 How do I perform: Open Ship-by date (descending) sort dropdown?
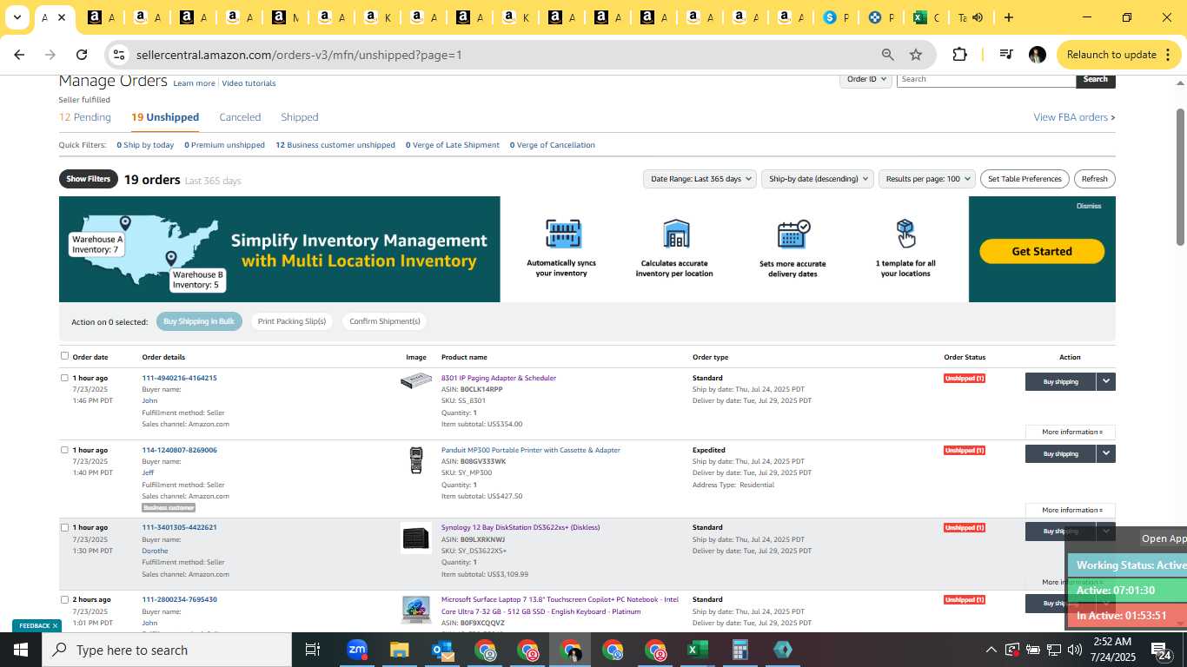[x=817, y=179]
